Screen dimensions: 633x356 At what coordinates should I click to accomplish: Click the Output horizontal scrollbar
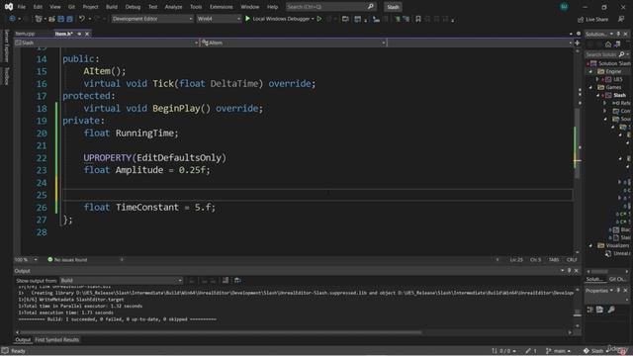pos(221,332)
